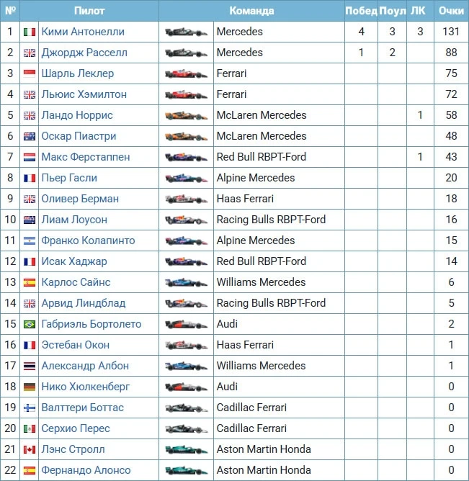Click the Audi car icon in Бортолето's row
Viewport: 469px width, 481px height.
coord(187,324)
